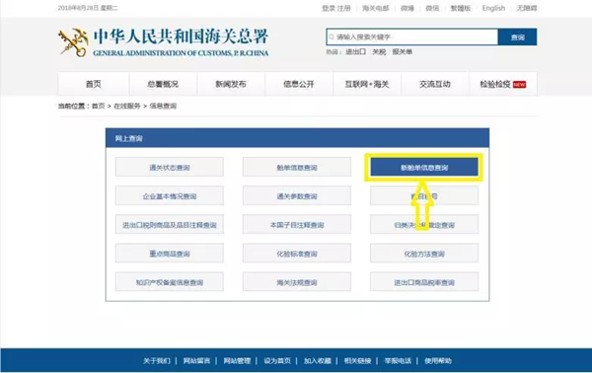Select hot keyword 报关单

[403, 52]
